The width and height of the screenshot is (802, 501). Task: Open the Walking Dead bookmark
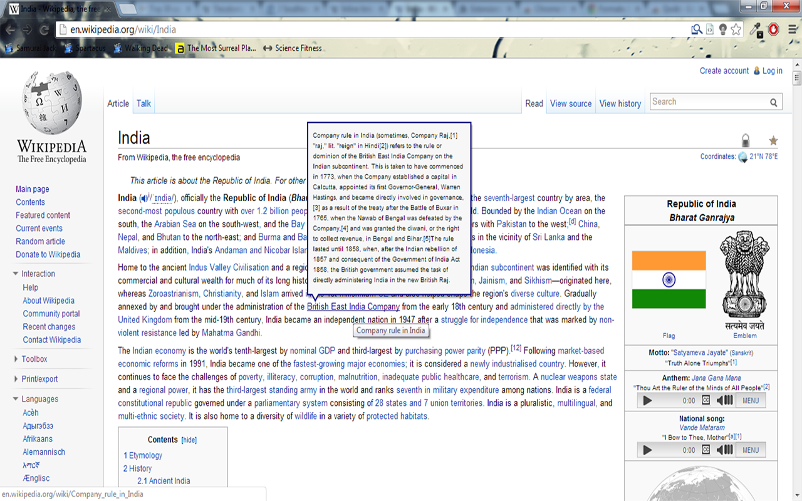pyautogui.click(x=141, y=48)
